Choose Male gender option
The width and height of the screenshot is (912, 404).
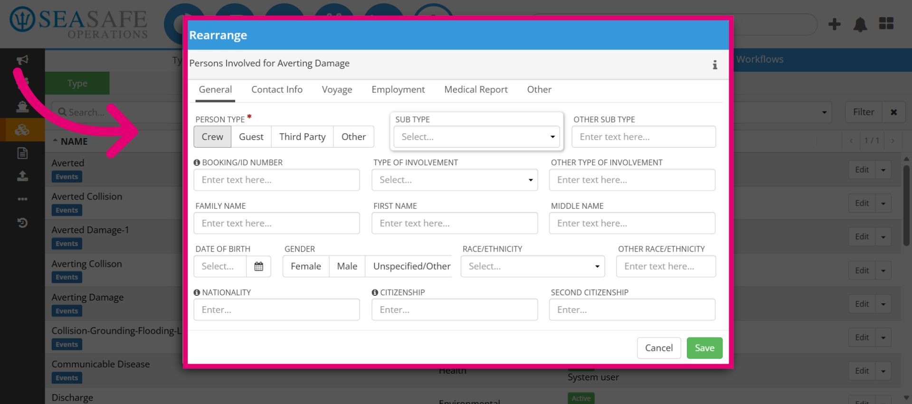(347, 266)
